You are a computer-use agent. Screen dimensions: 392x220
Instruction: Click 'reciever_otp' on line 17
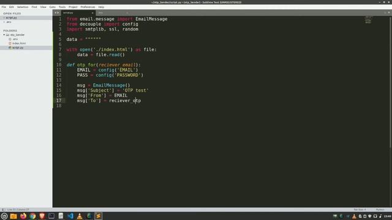pos(125,100)
